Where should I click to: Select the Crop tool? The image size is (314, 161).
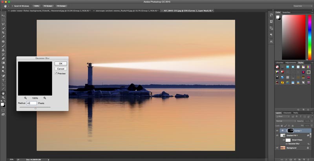click(3, 33)
